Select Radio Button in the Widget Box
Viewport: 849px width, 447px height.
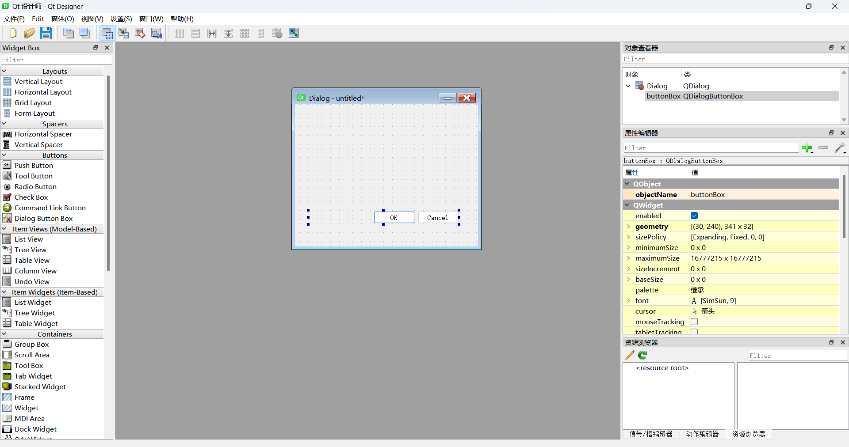[x=35, y=187]
